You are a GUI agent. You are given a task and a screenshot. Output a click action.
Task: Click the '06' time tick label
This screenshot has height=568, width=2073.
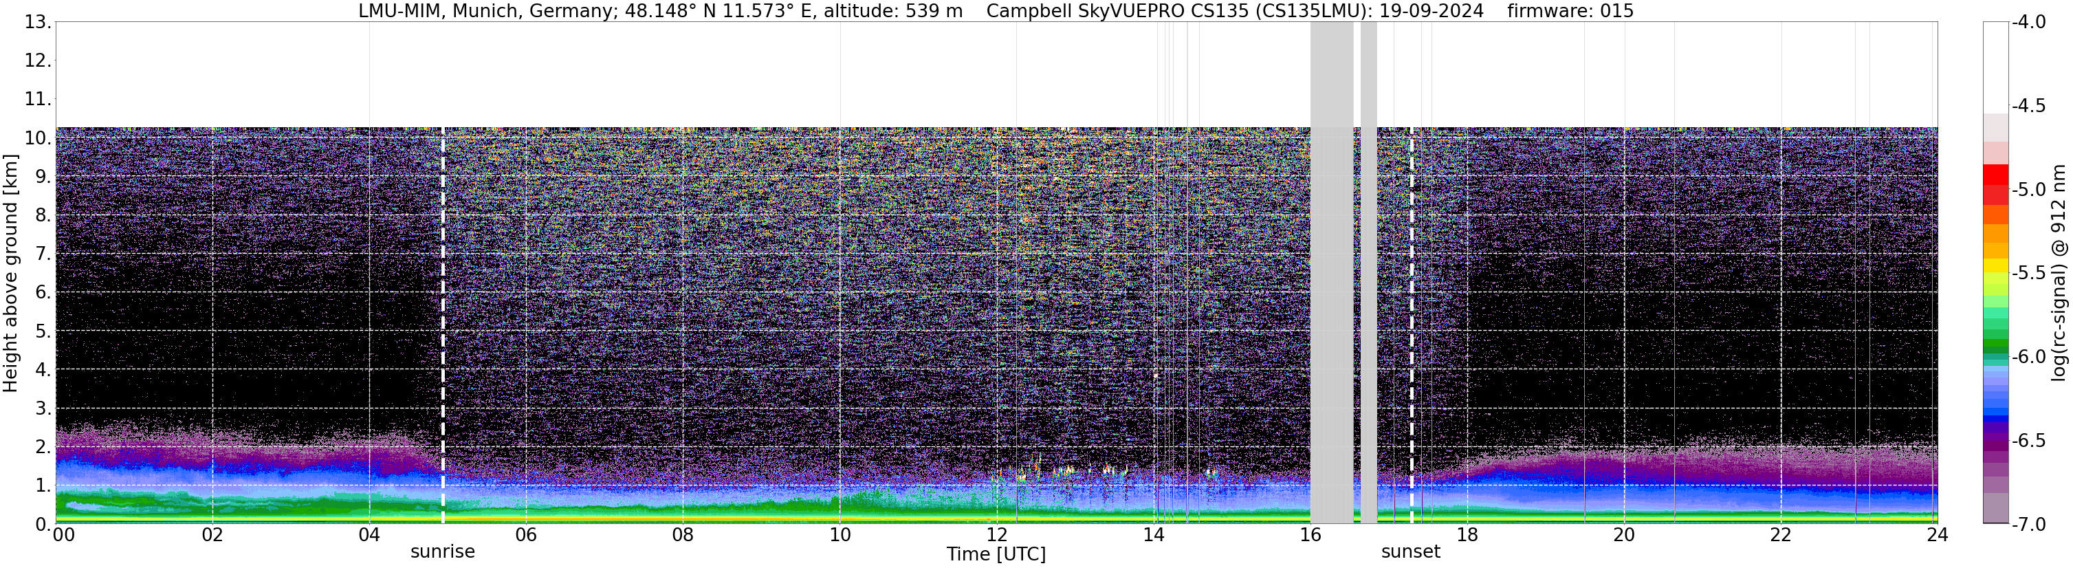[526, 535]
